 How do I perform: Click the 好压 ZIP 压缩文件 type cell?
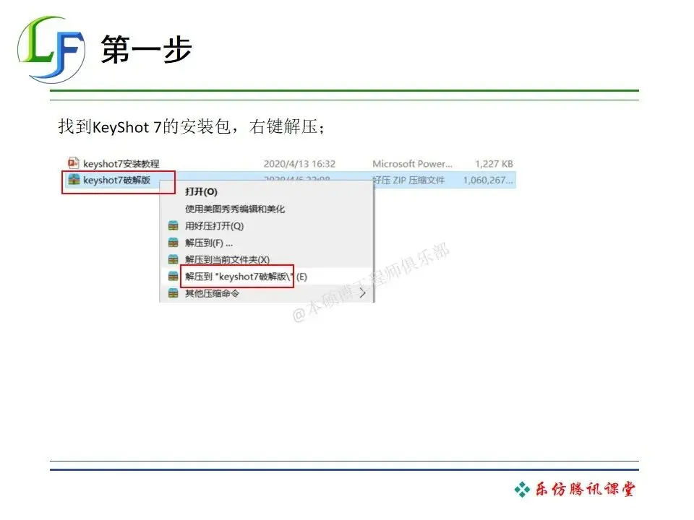408,180
